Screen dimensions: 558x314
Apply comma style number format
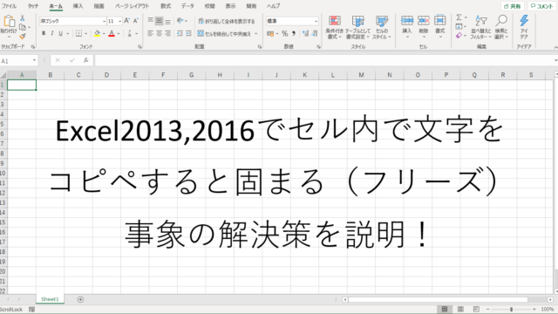point(294,33)
